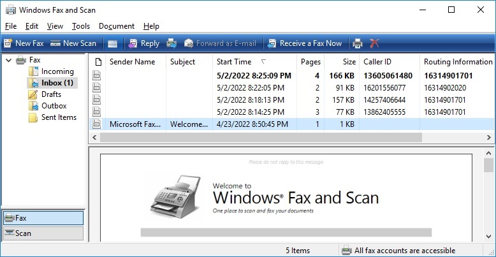Collapse the Fax tree node
The width and height of the screenshot is (496, 257).
pos(8,60)
